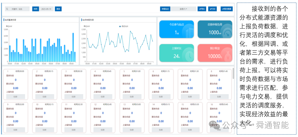Click the 申报站点 label button
The image size is (298, 137).
click(165, 9)
